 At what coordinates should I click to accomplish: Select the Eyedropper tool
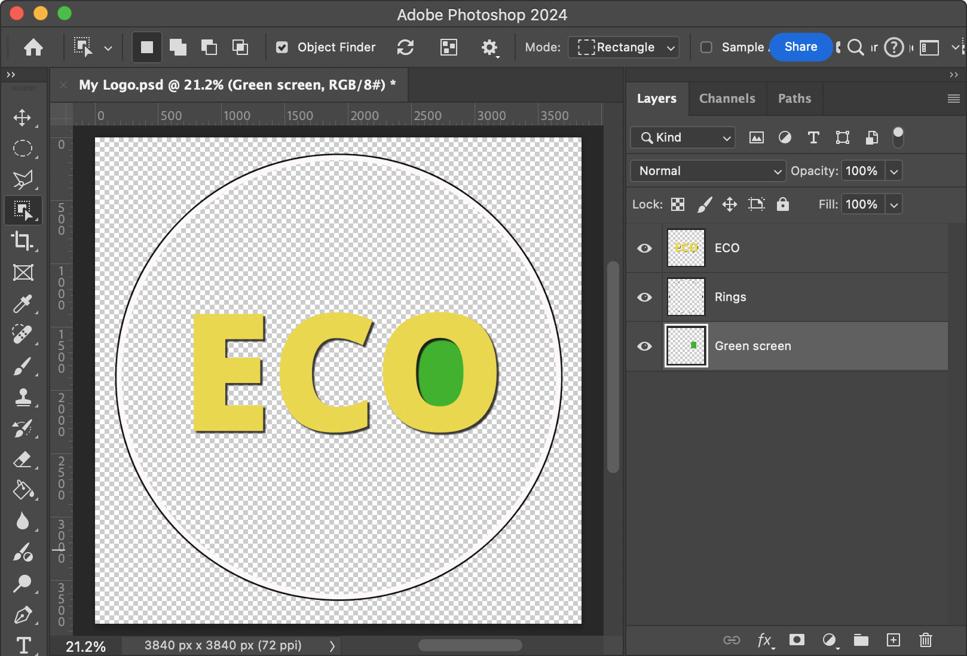(23, 304)
